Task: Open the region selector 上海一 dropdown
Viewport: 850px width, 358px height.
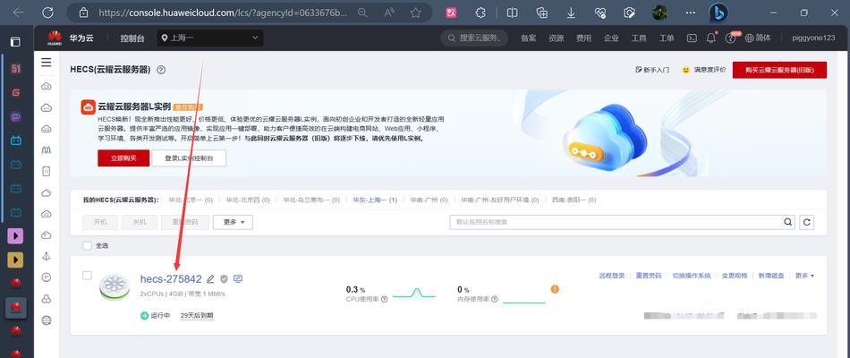Action: 210,38
